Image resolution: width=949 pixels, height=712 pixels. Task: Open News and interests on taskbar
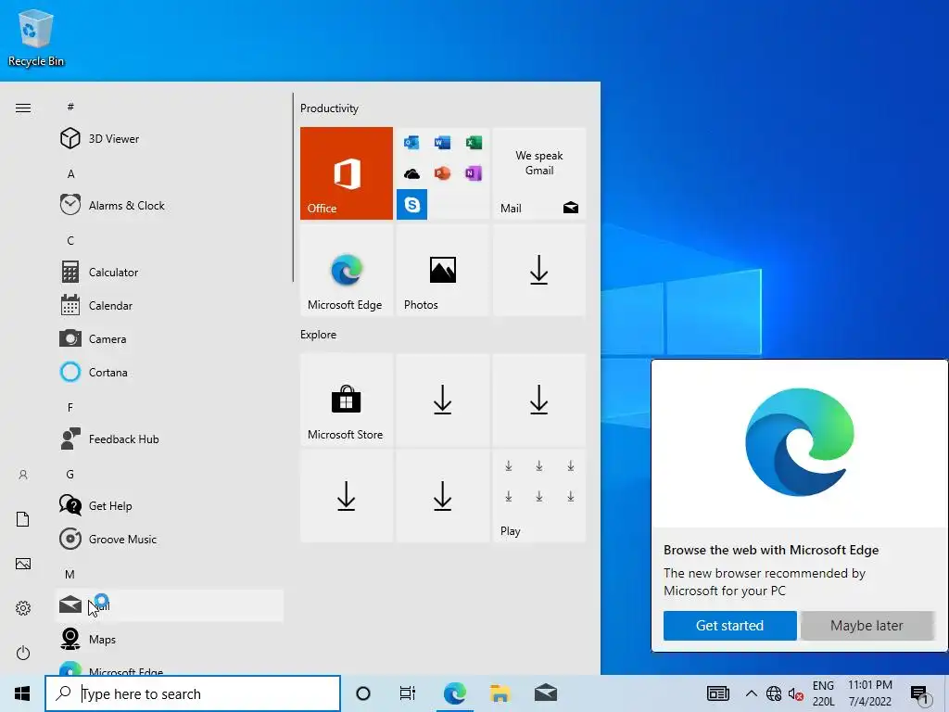pos(718,693)
